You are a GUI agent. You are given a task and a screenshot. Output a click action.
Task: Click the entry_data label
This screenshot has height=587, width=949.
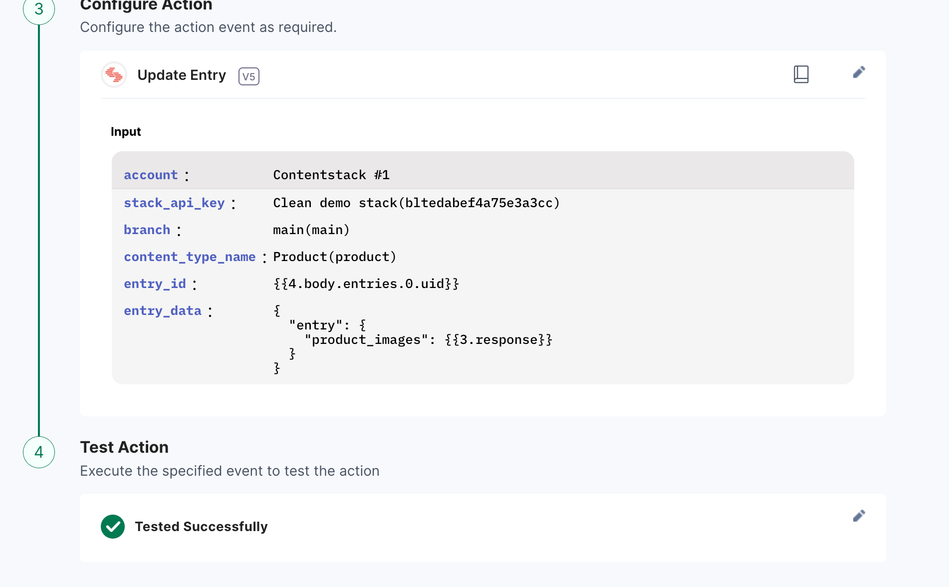coord(163,311)
